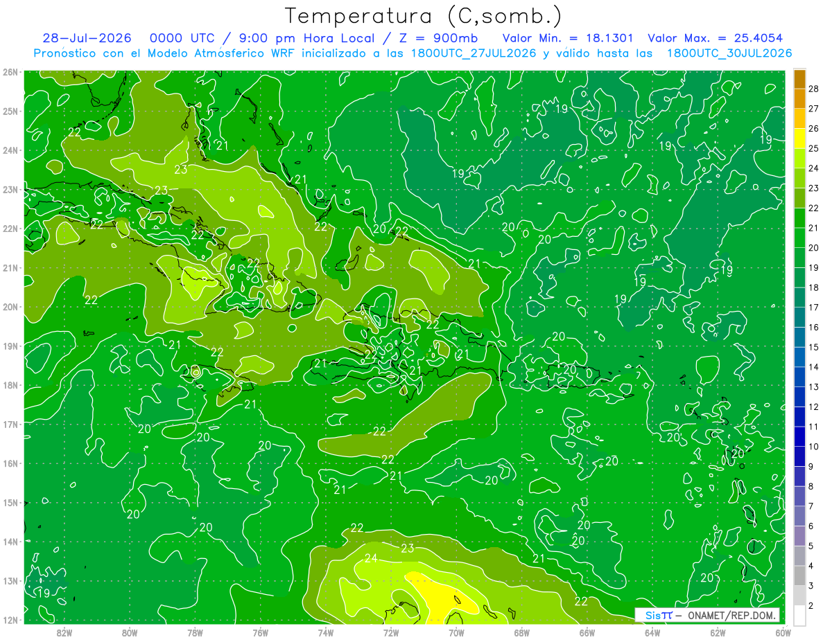The image size is (832, 642).
Task: Click the '25N' latitude axis label
Action: 10,111
